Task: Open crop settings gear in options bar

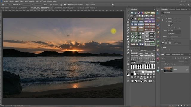Action: pos(65,5)
